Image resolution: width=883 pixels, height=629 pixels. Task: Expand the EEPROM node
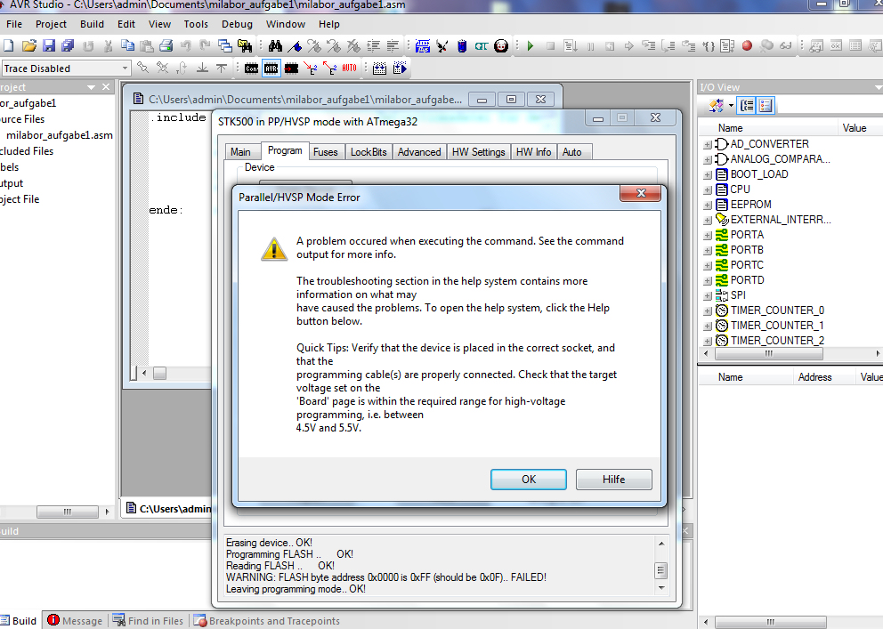tap(708, 206)
